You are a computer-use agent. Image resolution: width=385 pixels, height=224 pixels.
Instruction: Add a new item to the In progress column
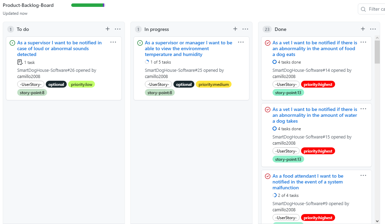click(235, 29)
